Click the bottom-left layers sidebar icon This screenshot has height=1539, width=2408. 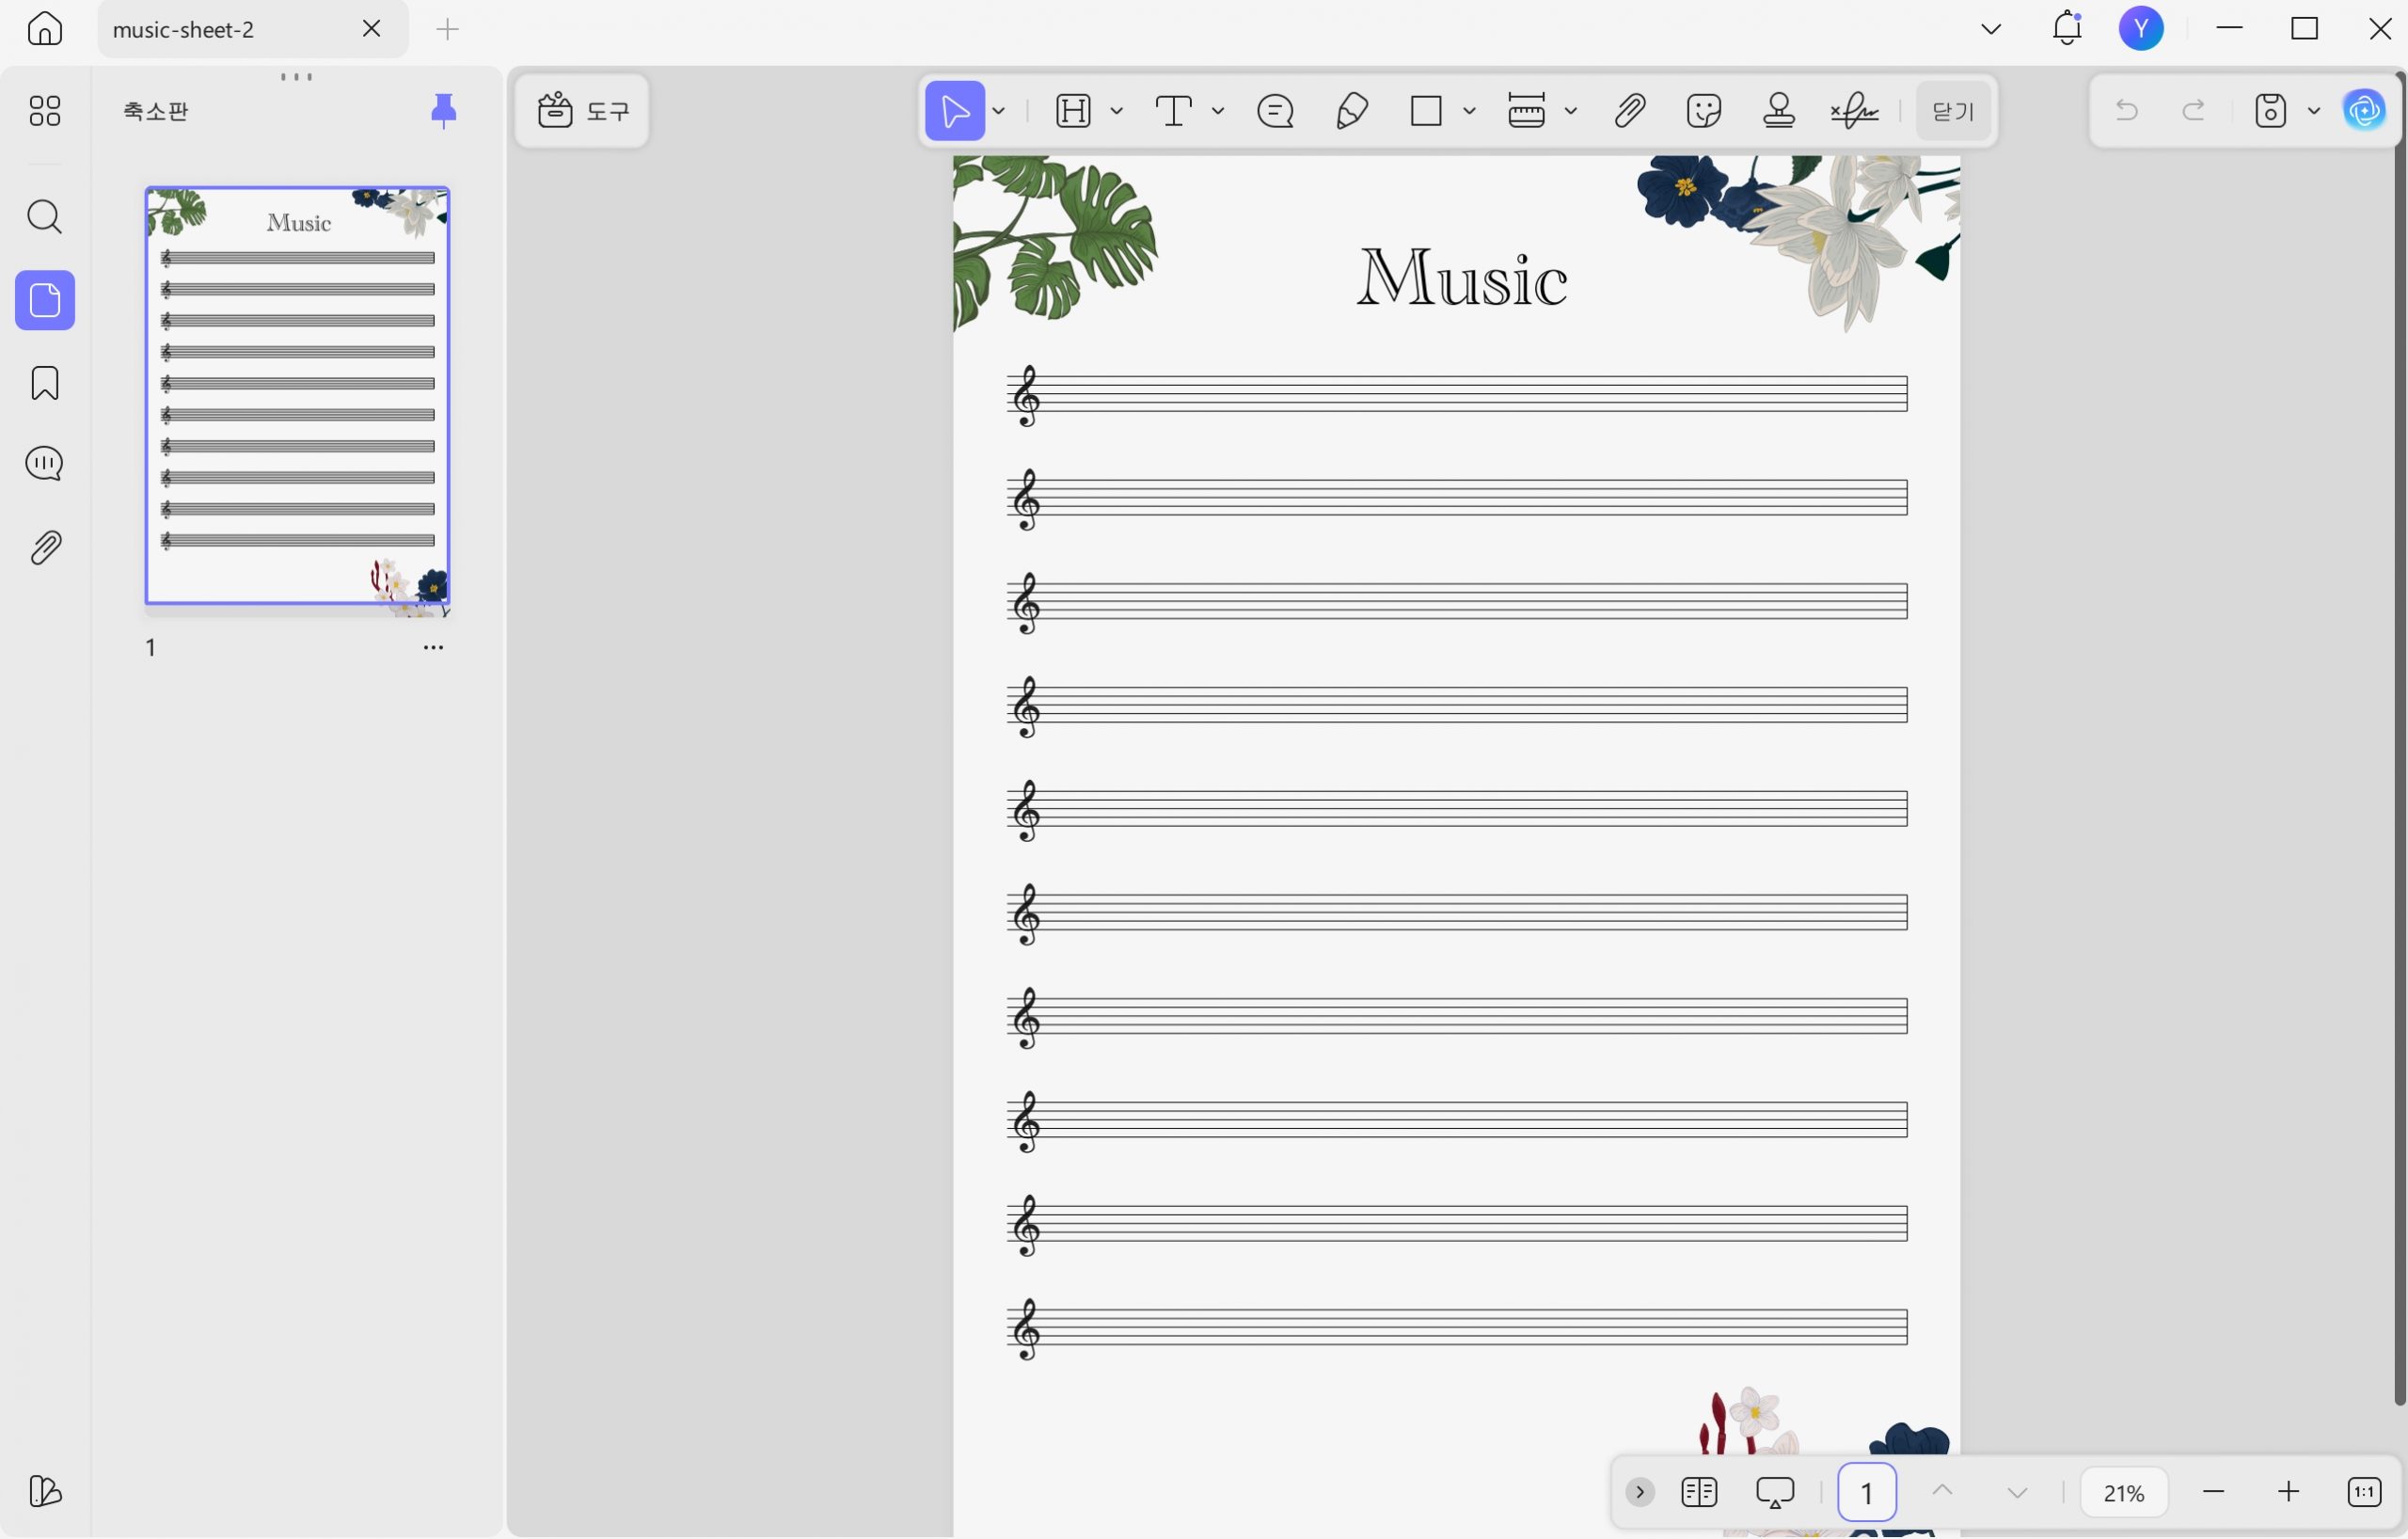(45, 1493)
